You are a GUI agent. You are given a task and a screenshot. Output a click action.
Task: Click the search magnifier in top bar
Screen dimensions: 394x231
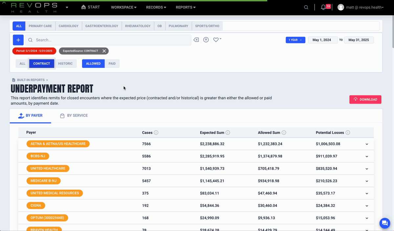[306, 7]
